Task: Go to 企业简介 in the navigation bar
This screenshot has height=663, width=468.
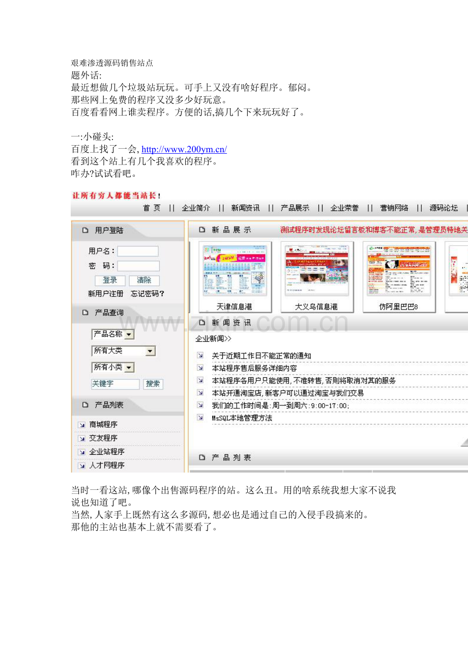Action: [x=196, y=208]
